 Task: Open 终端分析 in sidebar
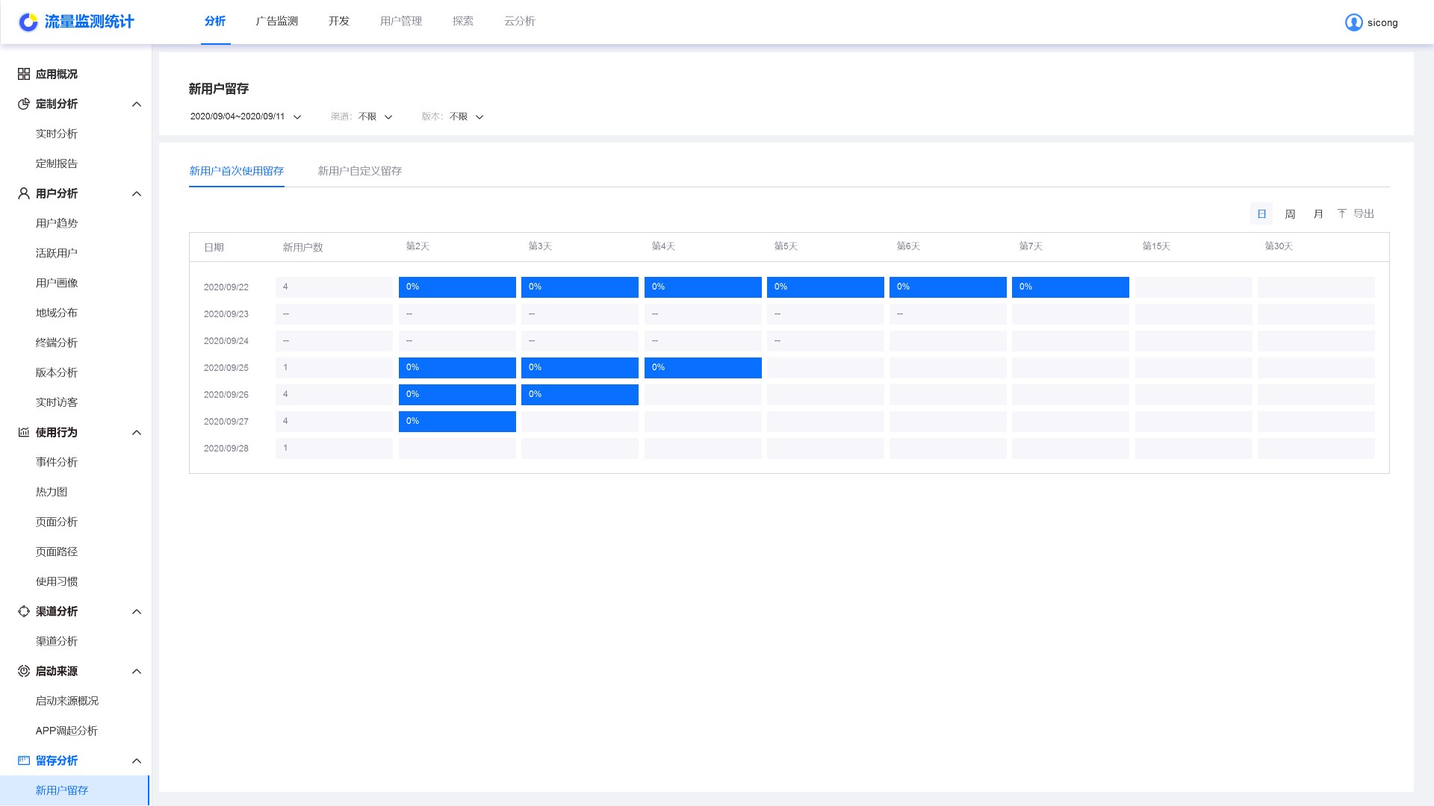pyautogui.click(x=57, y=343)
